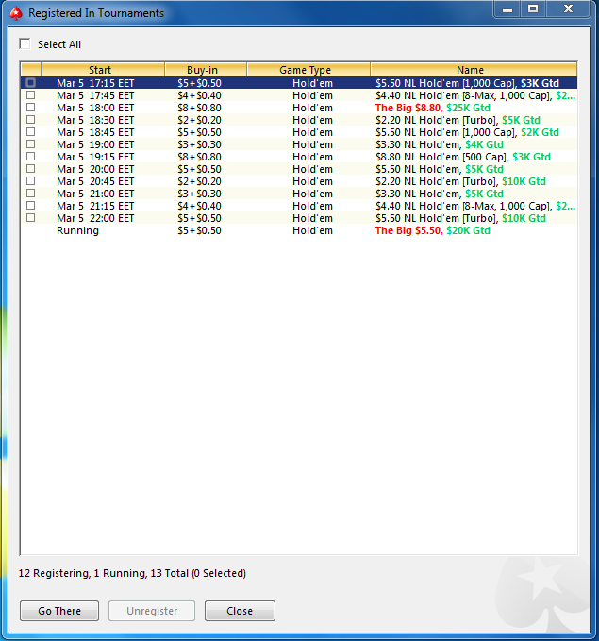Click the Go There button
Image resolution: width=599 pixels, height=641 pixels.
point(59,611)
